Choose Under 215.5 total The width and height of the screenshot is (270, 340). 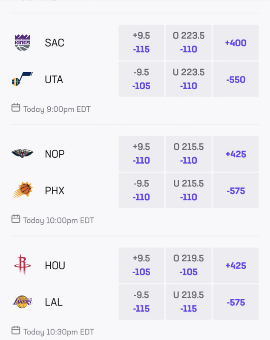coord(189,190)
